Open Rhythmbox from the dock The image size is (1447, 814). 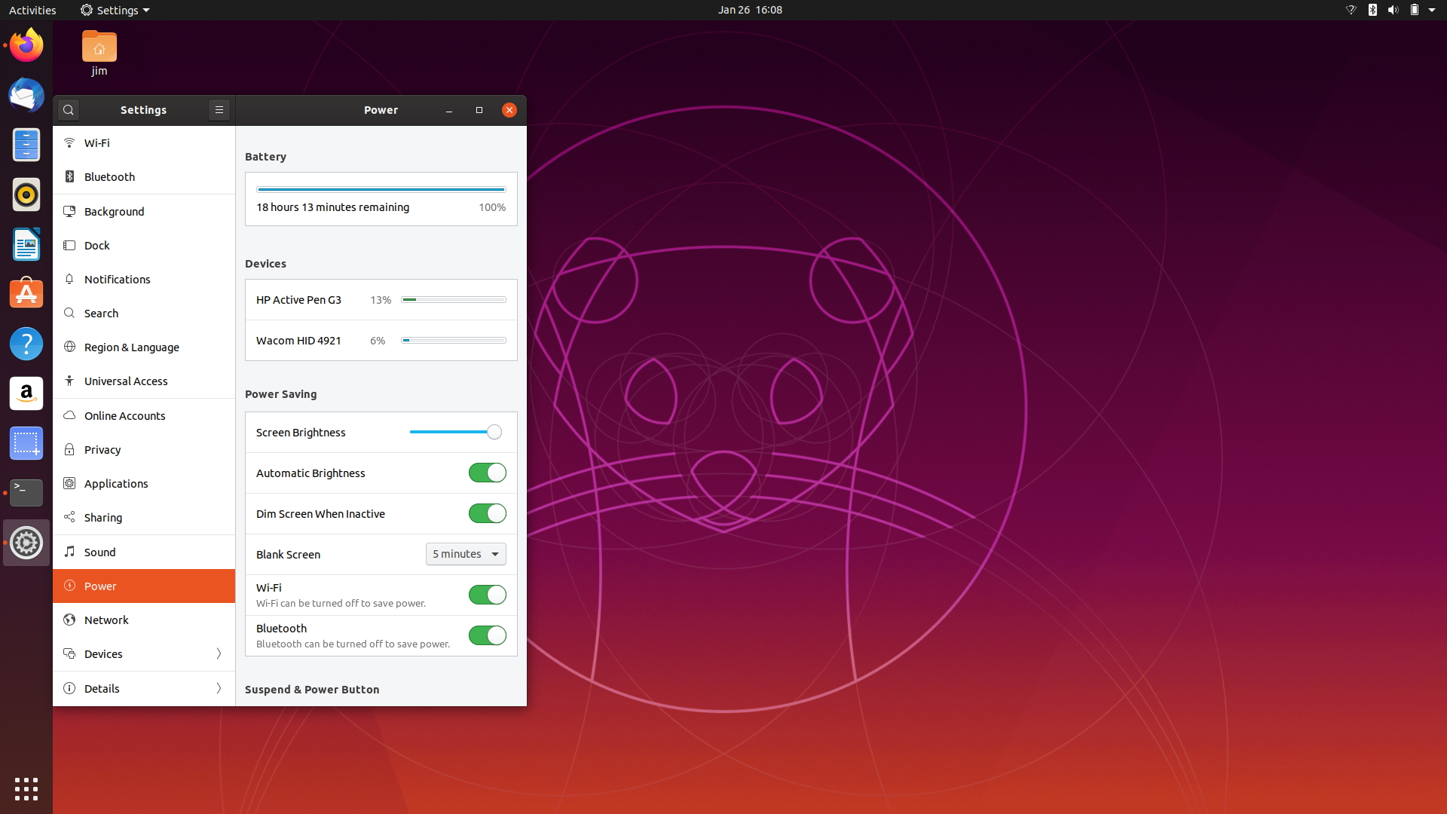(26, 195)
